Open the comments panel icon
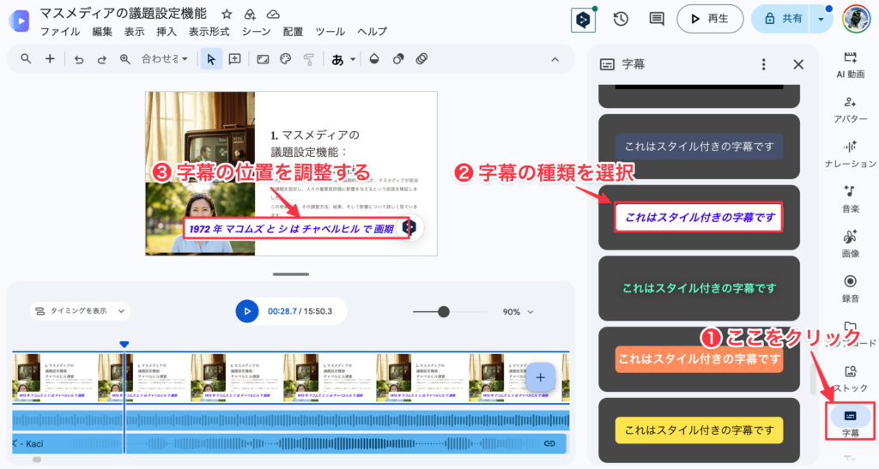Viewport: 879px width, 469px height. [x=657, y=19]
